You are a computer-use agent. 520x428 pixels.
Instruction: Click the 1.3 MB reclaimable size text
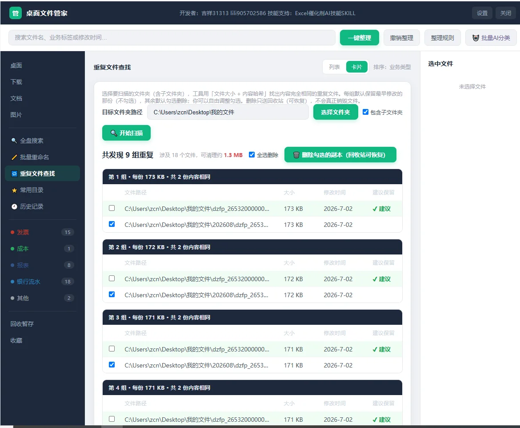[x=233, y=155]
